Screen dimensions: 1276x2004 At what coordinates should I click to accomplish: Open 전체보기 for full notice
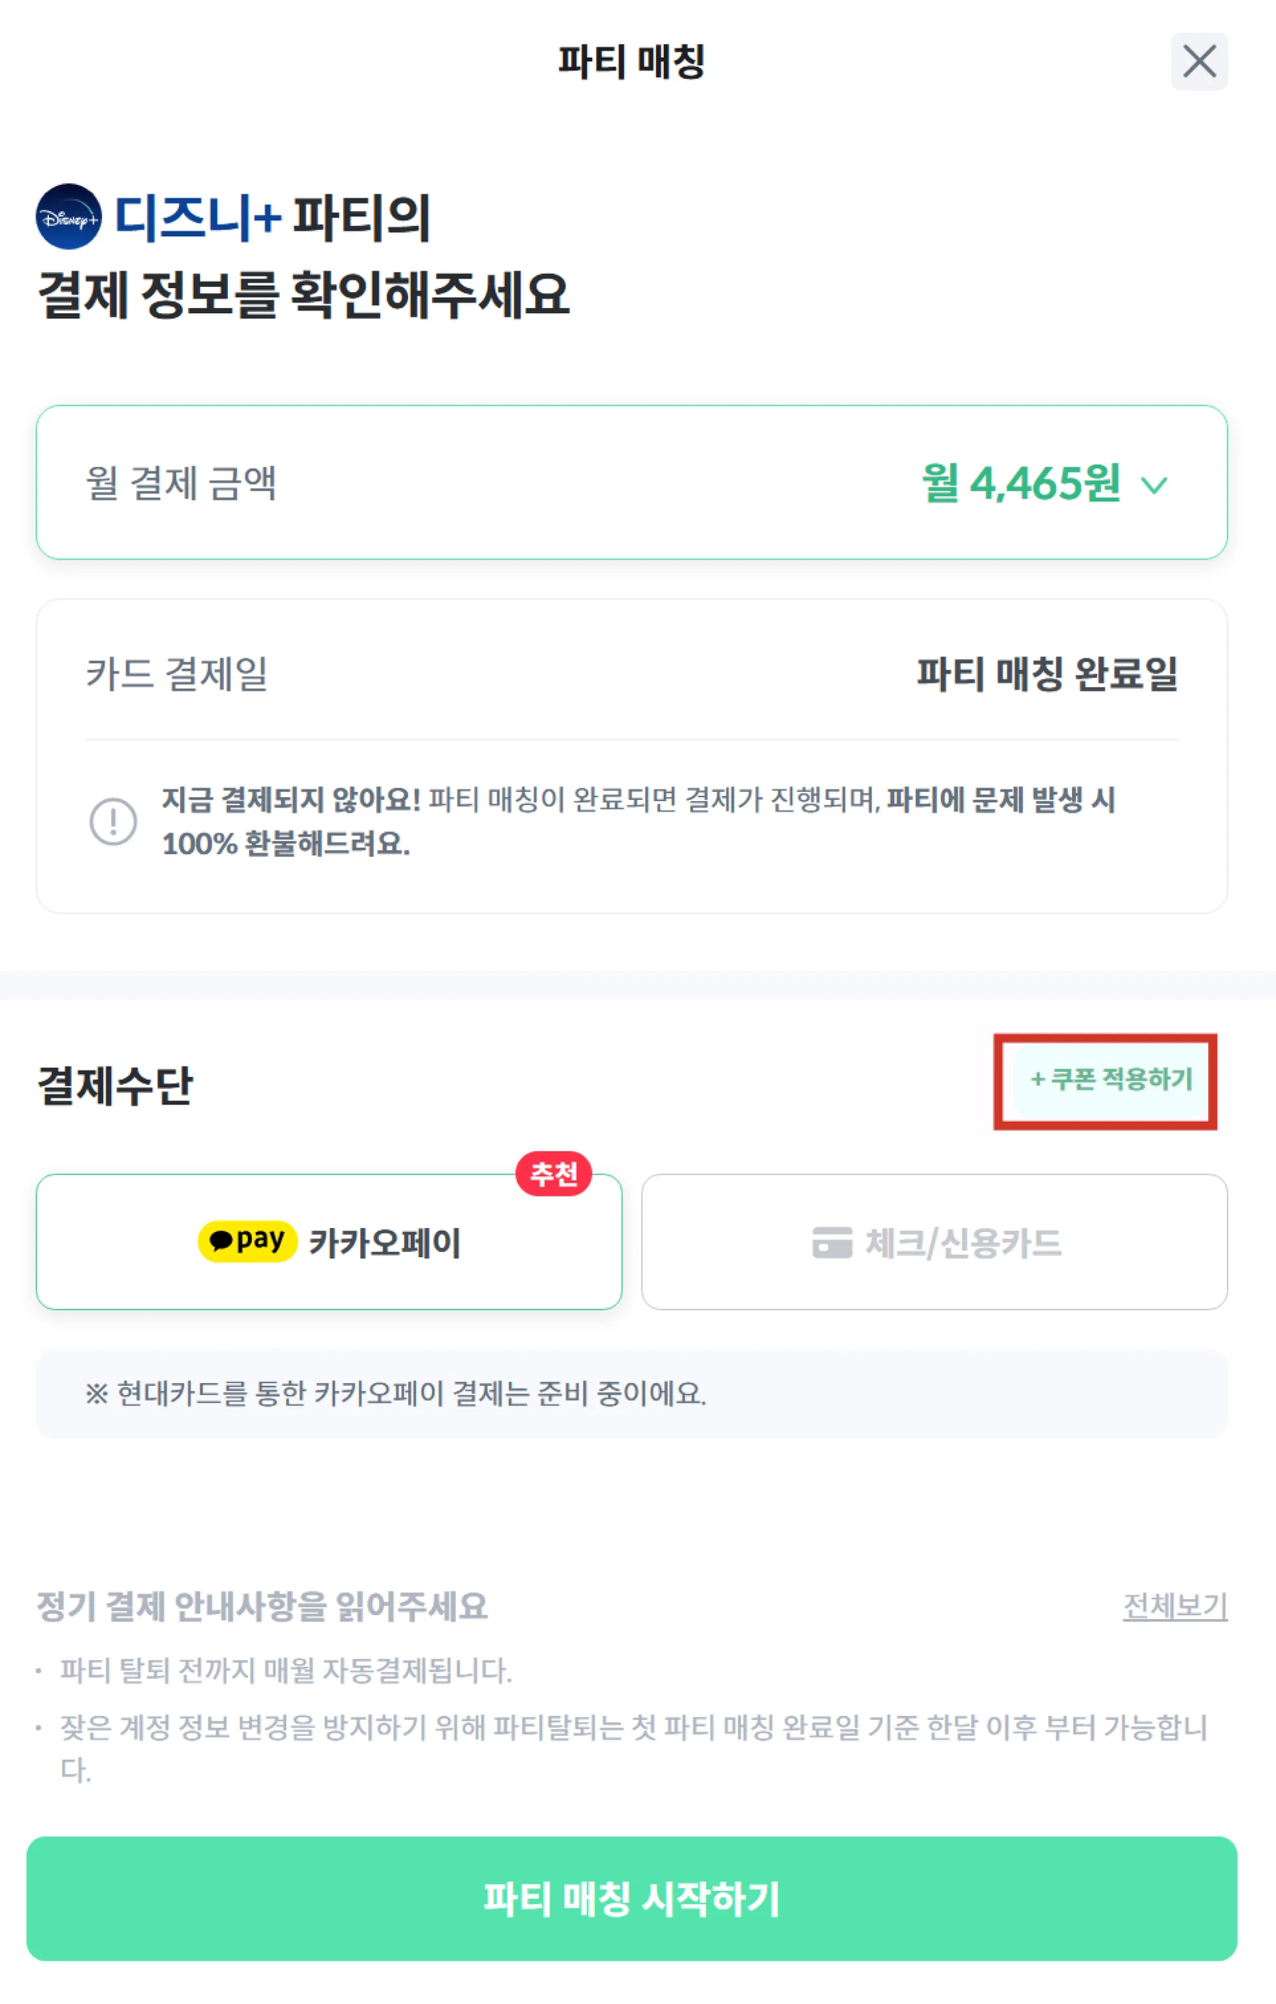point(1174,1605)
